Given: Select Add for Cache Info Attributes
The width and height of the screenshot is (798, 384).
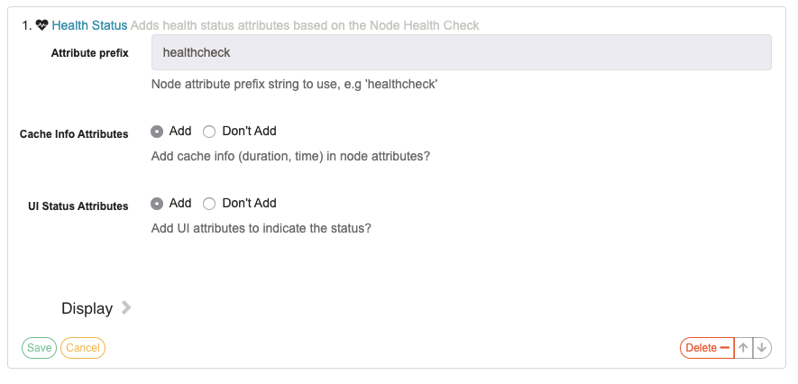Looking at the screenshot, I should (x=157, y=132).
